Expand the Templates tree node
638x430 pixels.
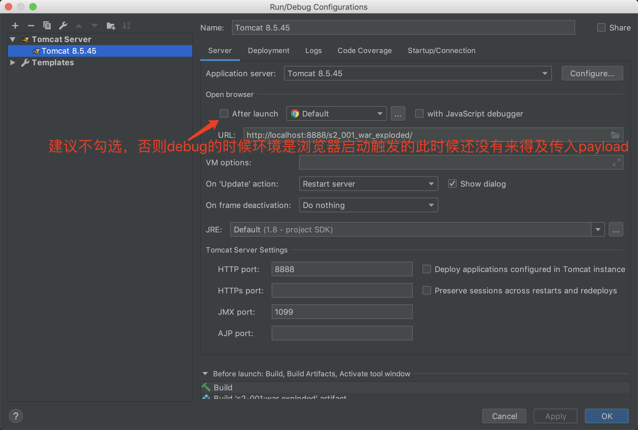click(x=13, y=63)
